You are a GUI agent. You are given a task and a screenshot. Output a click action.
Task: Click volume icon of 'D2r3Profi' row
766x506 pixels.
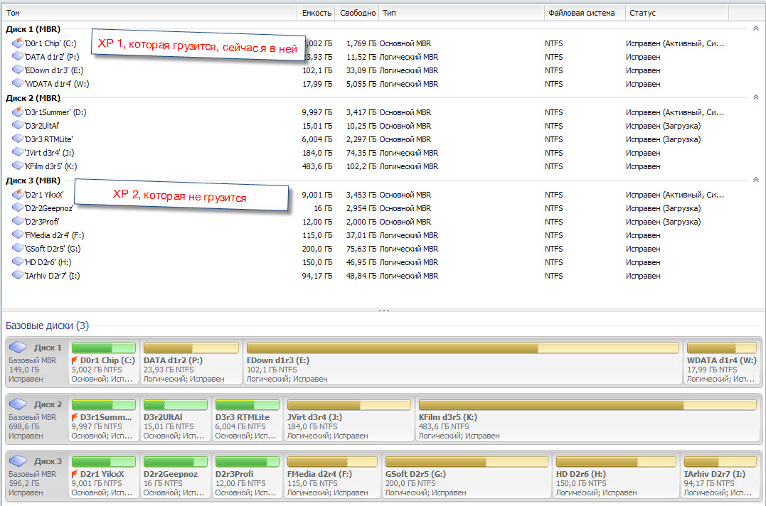pyautogui.click(x=18, y=222)
